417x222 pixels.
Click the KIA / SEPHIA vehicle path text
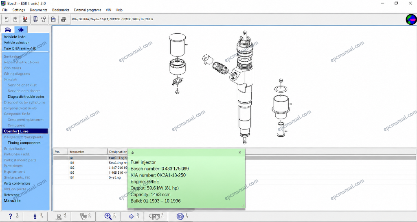pyautogui.click(x=112, y=19)
